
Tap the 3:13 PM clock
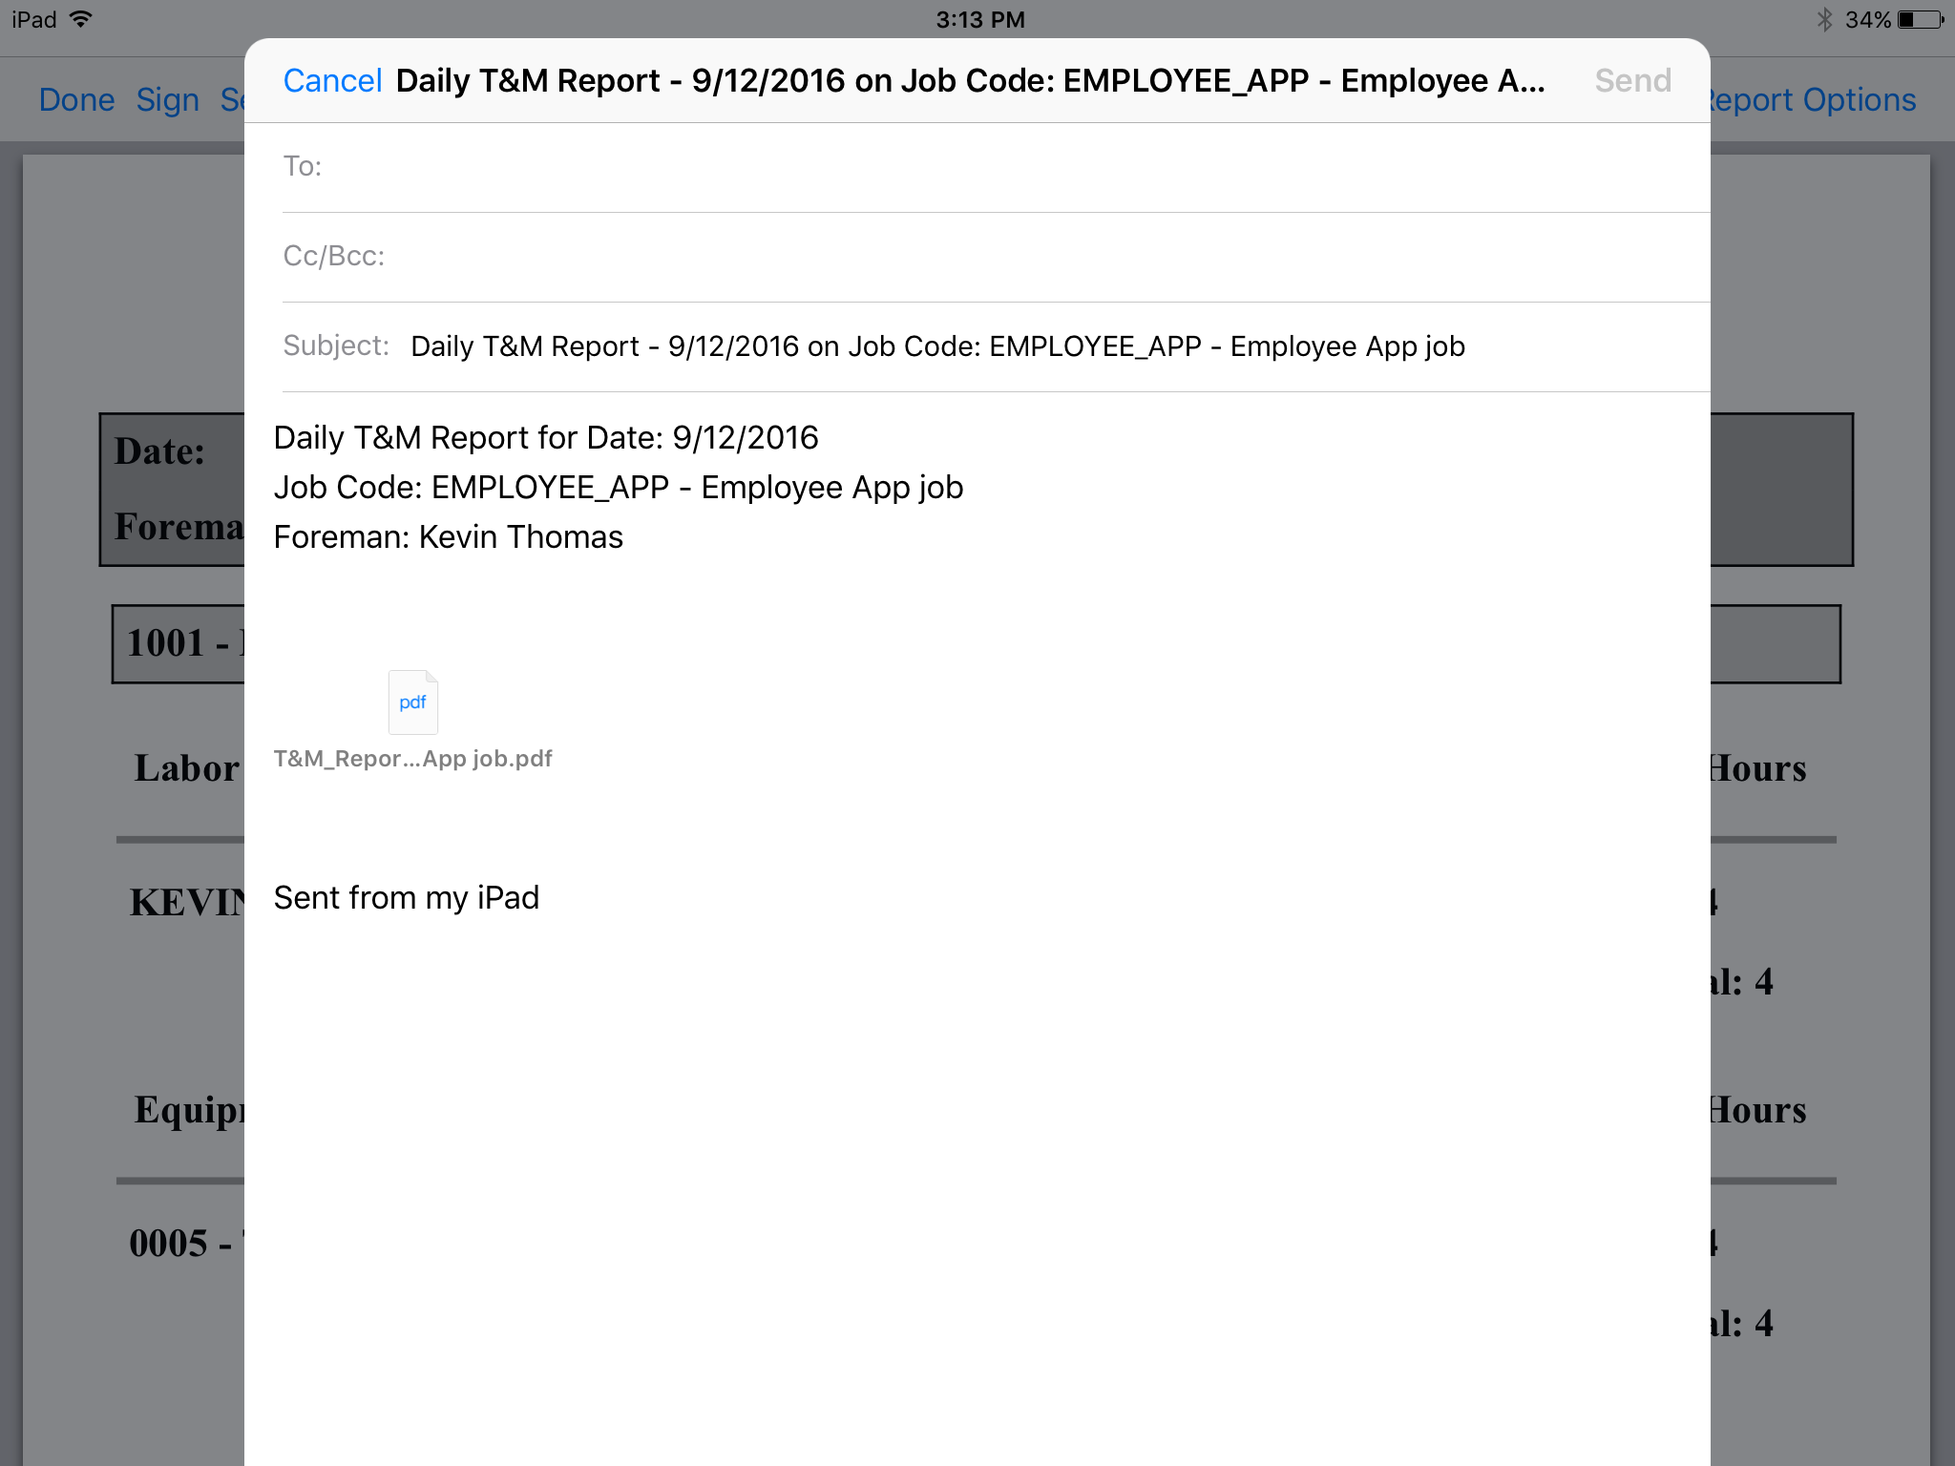tap(977, 18)
